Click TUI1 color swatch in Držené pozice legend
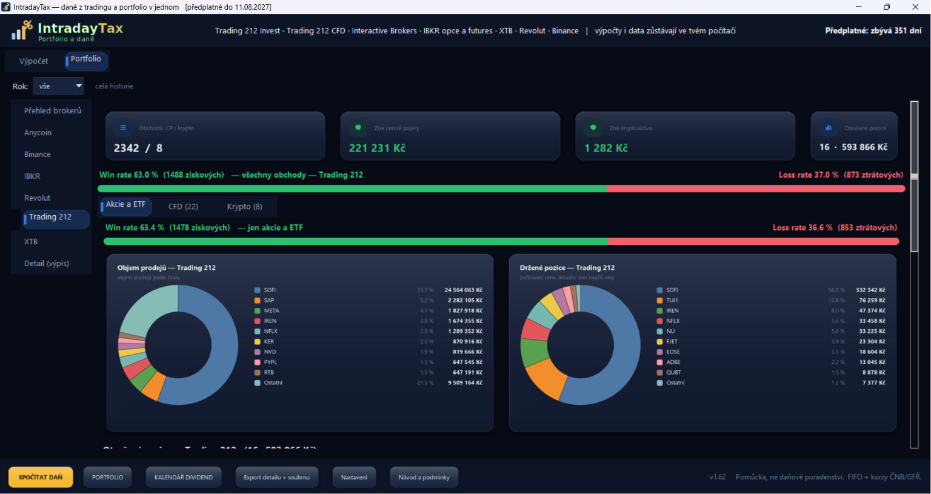931x494 pixels. [660, 301]
